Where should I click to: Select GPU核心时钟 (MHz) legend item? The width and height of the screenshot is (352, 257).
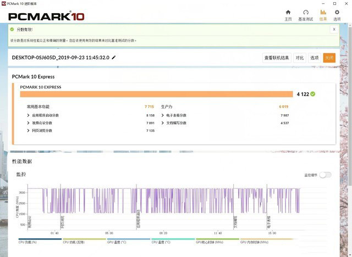(217, 241)
